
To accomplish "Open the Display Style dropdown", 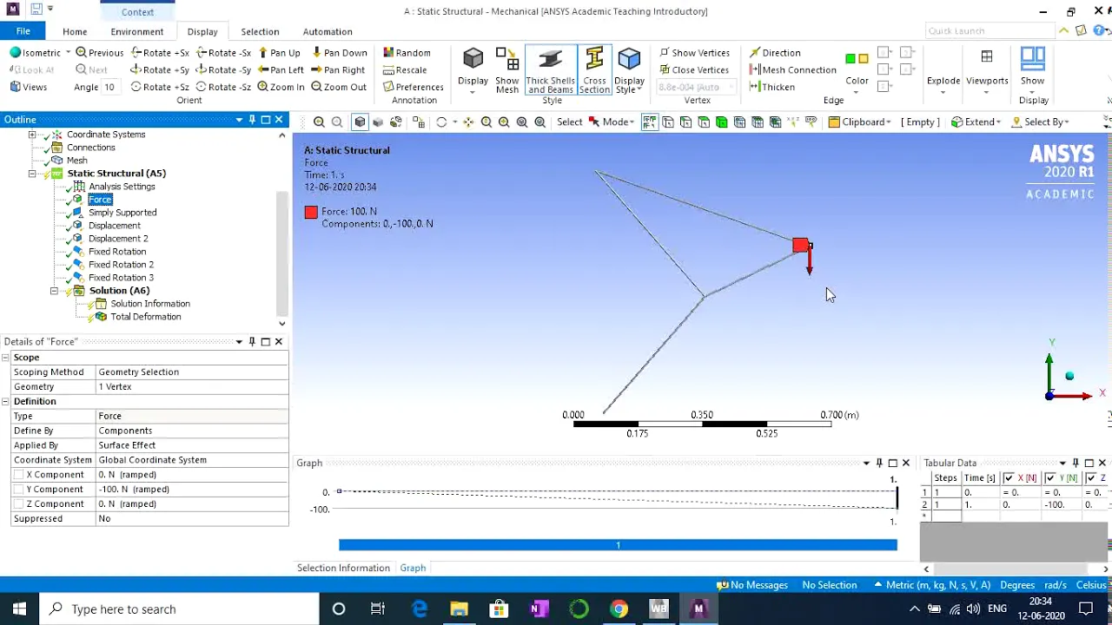I will (x=629, y=70).
